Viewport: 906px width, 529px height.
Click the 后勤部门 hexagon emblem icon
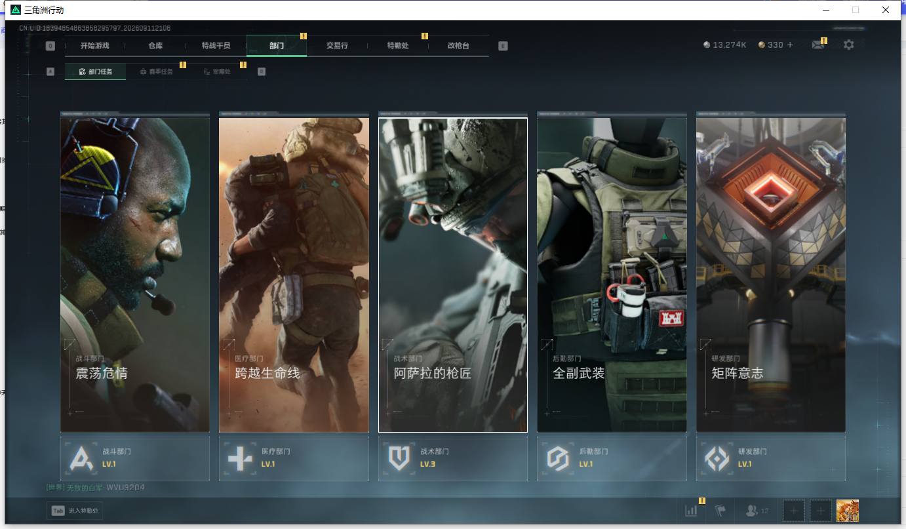tap(558, 458)
